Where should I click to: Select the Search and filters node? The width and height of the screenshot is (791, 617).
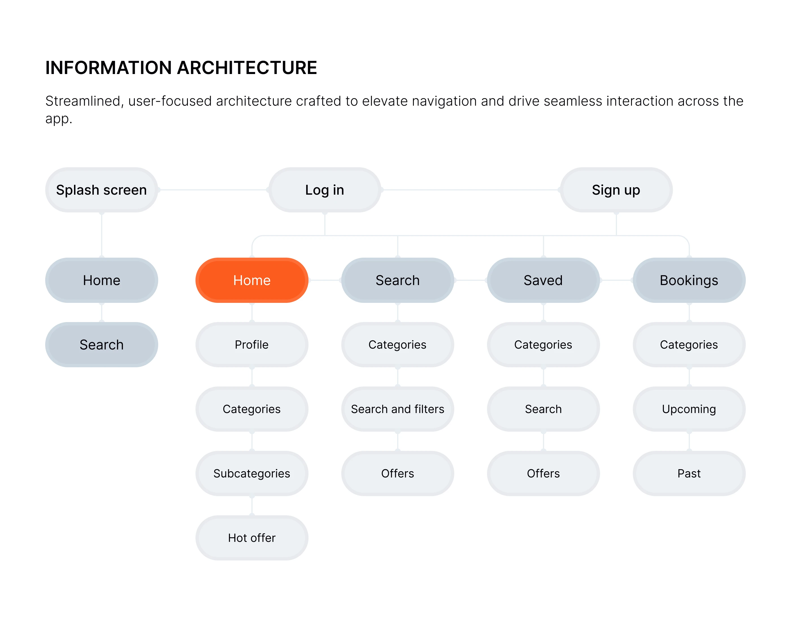coord(397,409)
